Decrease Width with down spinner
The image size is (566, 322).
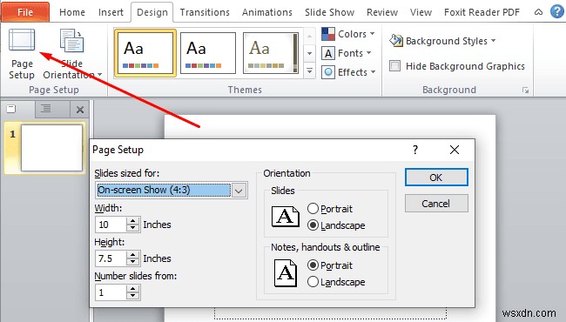pyautogui.click(x=133, y=228)
